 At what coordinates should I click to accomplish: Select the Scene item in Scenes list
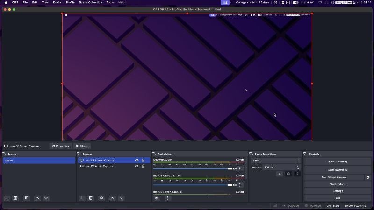tap(39, 161)
